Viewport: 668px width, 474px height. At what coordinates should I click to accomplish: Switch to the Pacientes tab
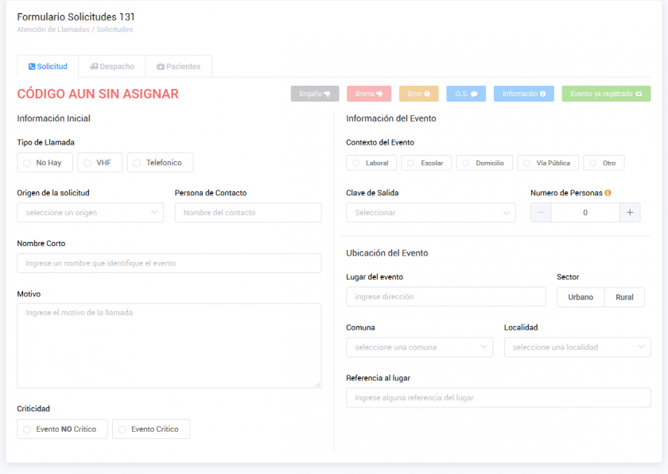click(178, 67)
